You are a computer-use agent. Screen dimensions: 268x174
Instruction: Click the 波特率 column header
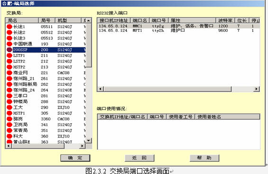tap(225, 20)
